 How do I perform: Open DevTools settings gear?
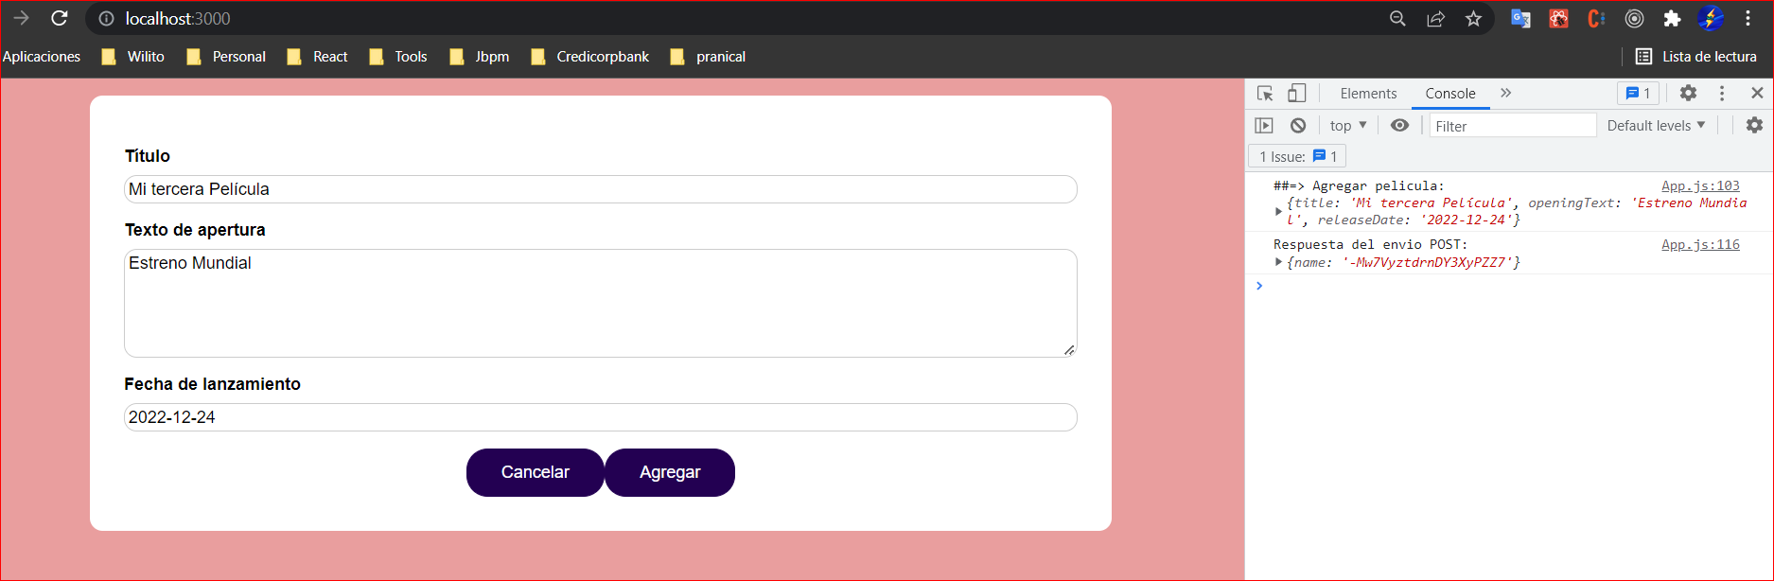[1688, 93]
